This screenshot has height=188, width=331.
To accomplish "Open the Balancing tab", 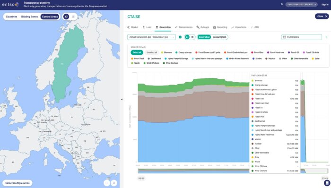I will pyautogui.click(x=220, y=27).
